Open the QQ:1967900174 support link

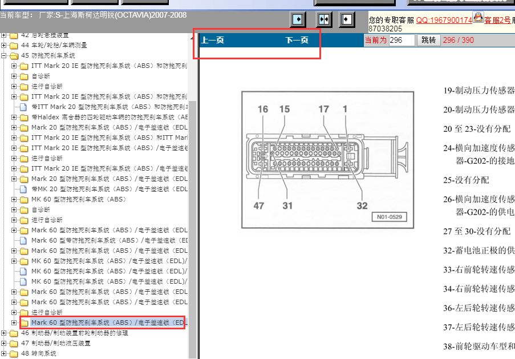(x=444, y=20)
